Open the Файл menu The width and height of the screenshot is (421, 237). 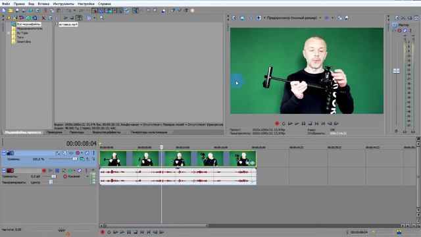[x=6, y=4]
